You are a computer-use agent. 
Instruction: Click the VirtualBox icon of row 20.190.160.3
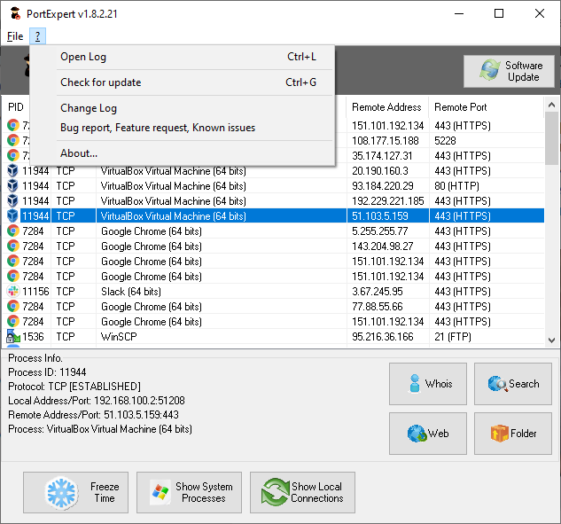[x=13, y=171]
